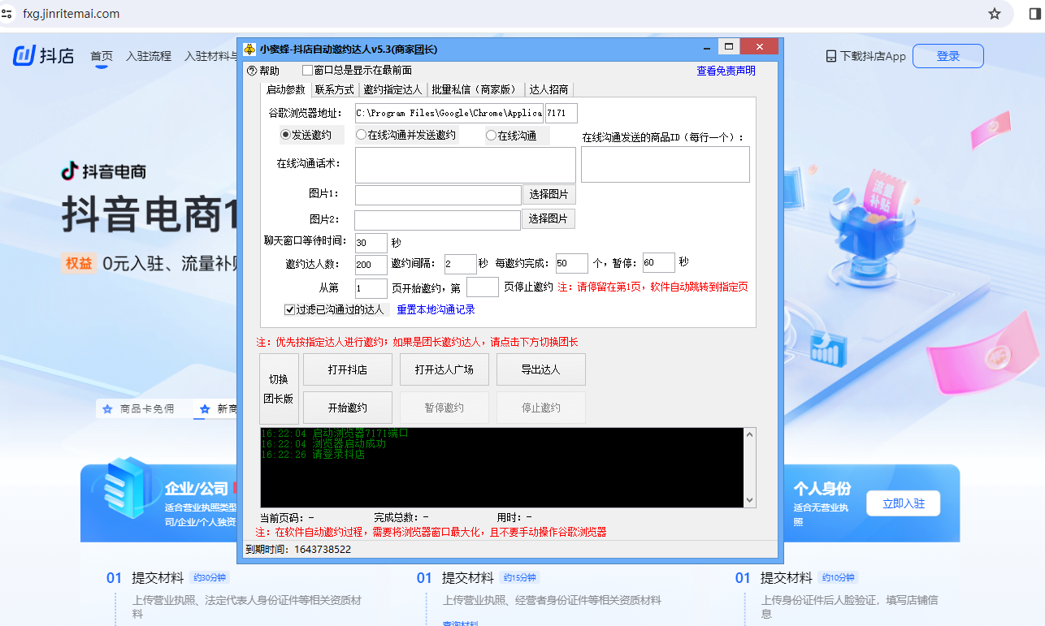Click the 重置本地沟通记录 link
This screenshot has width=1045, height=626.
click(x=436, y=309)
